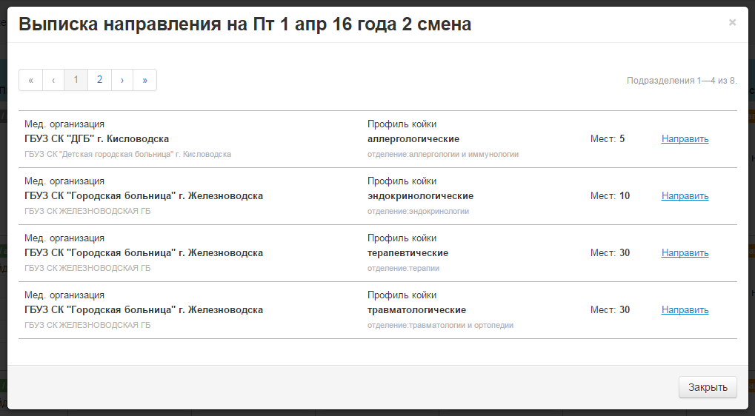Viewport: 755px width, 416px height.
Task: Click the Мест: 5 value
Action: coord(608,139)
